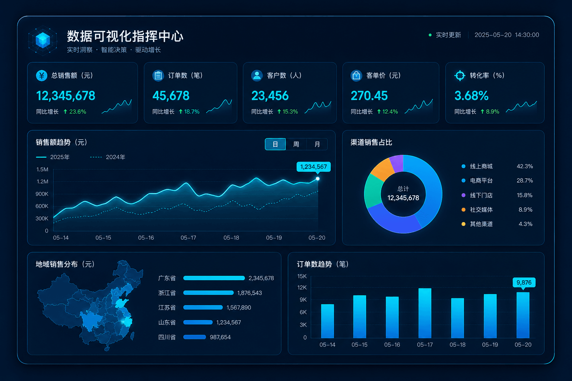The height and width of the screenshot is (381, 572).
Task: Click the 1,234,567 tooltip on sales trend
Action: tap(314, 167)
